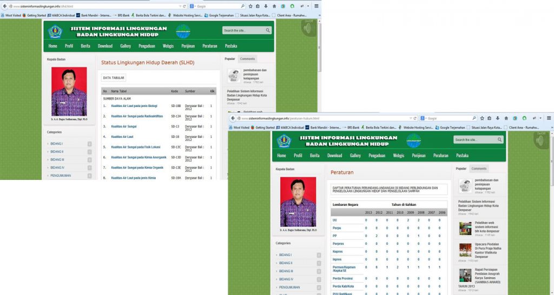Click the government emblem logo on SLHD page
554x295 pixels.
pyautogui.click(x=56, y=31)
